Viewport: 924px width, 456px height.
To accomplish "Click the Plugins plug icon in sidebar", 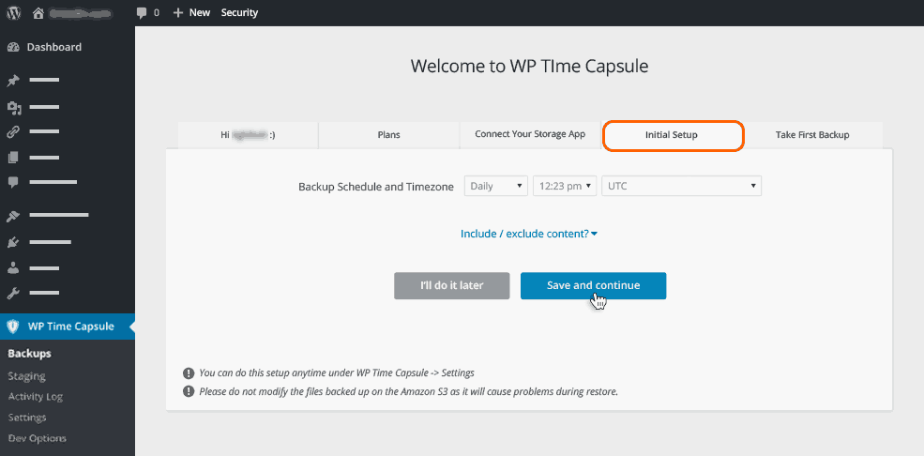I will [x=13, y=242].
